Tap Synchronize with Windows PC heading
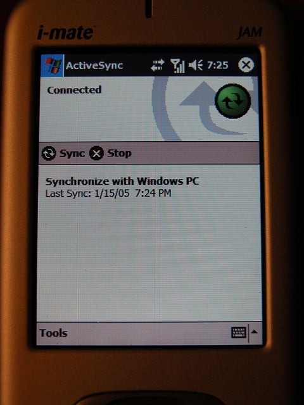304x405 pixels. pyautogui.click(x=122, y=181)
